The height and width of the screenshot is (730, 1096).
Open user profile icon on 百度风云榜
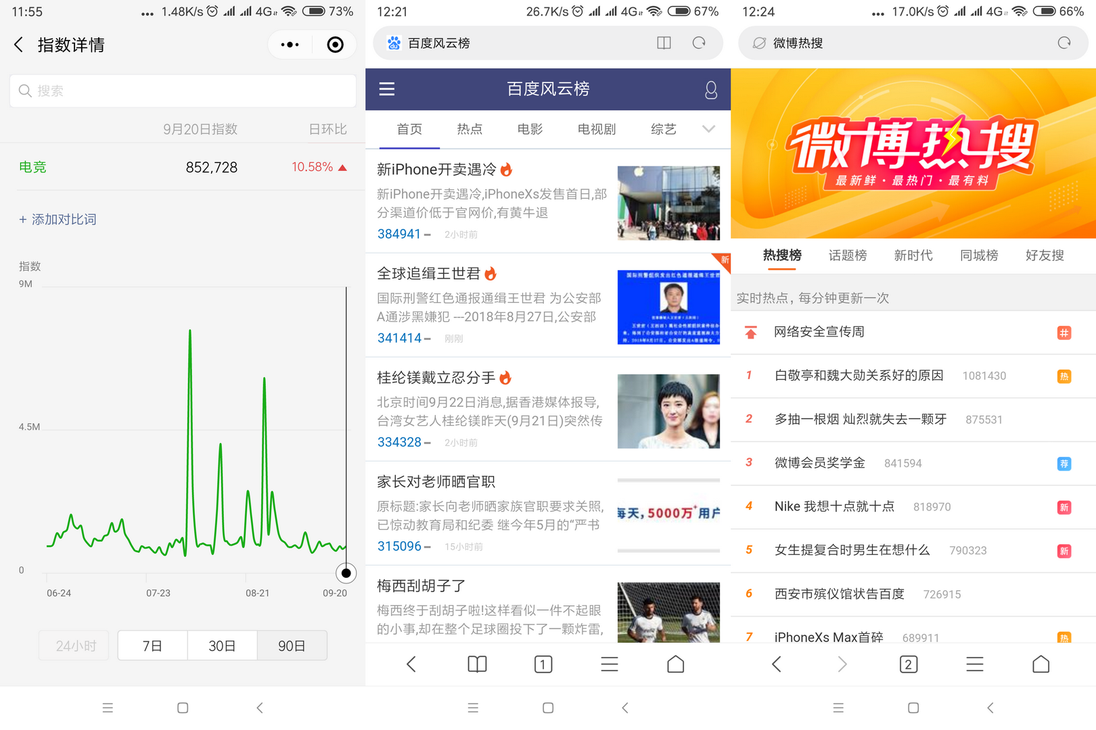click(x=710, y=89)
